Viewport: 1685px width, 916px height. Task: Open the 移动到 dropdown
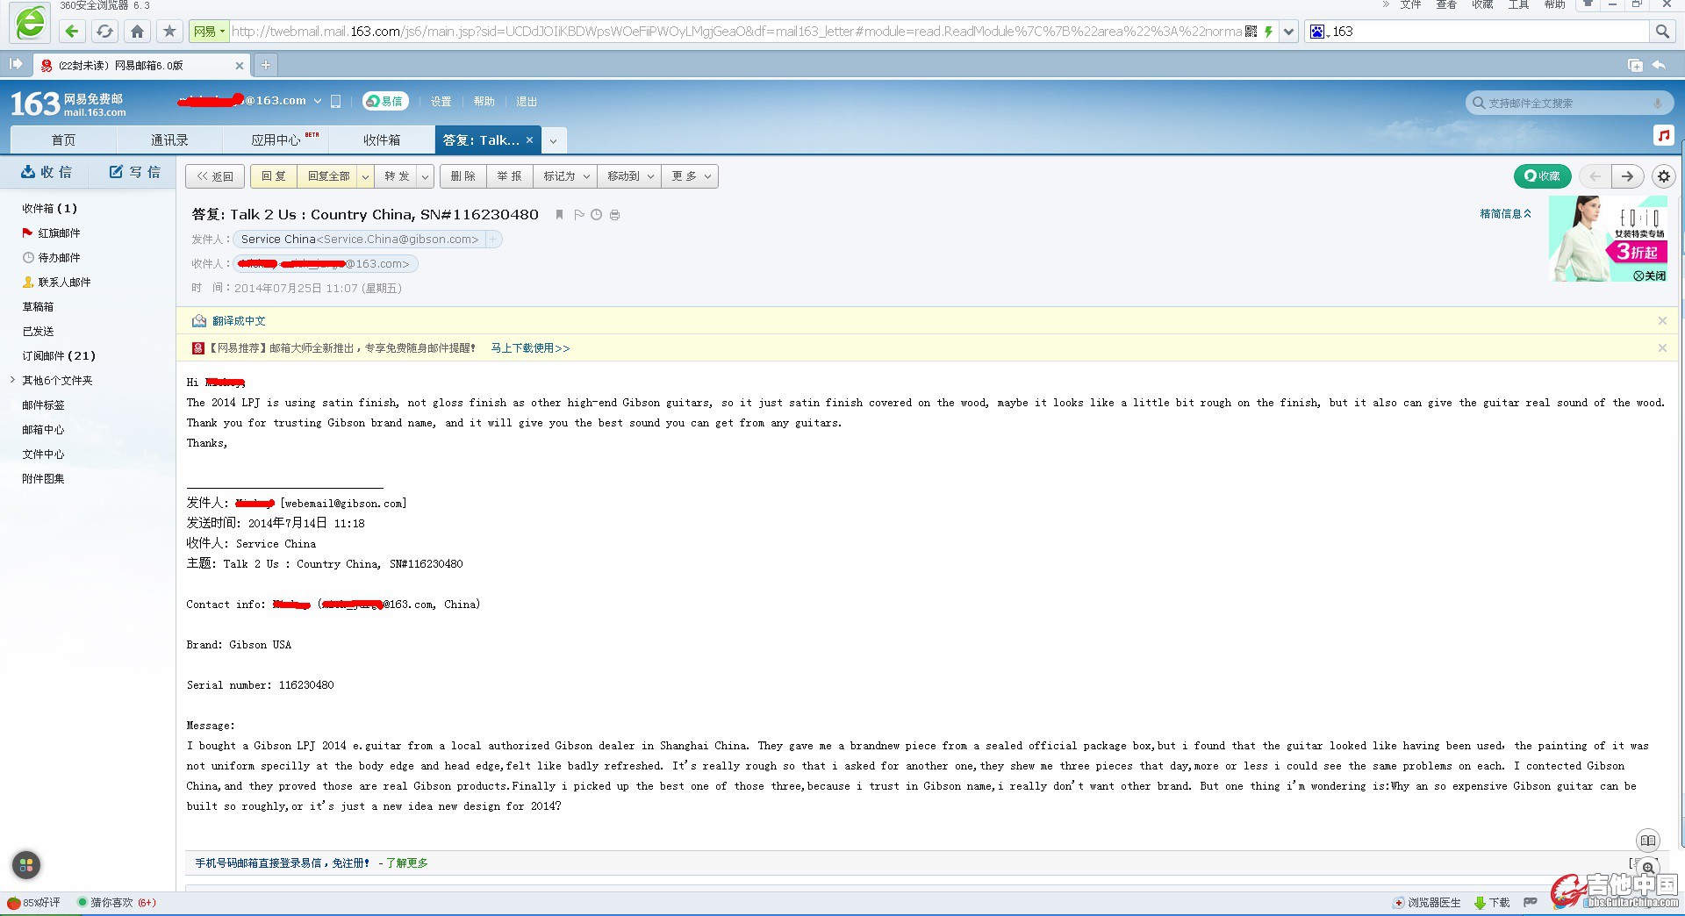[x=629, y=176]
